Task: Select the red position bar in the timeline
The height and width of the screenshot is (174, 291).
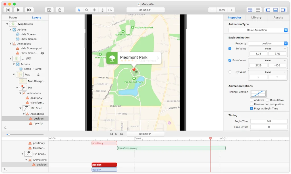Action: tap(104, 164)
